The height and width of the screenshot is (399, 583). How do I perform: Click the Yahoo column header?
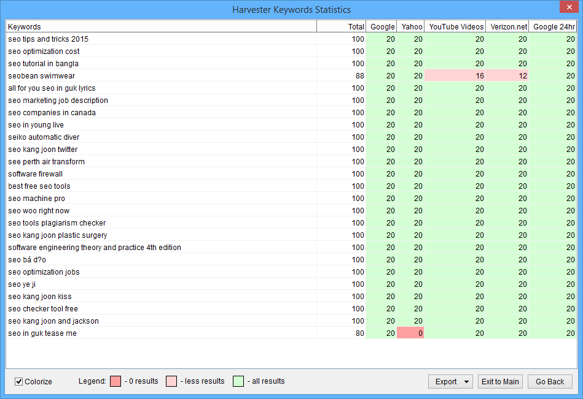(x=411, y=27)
